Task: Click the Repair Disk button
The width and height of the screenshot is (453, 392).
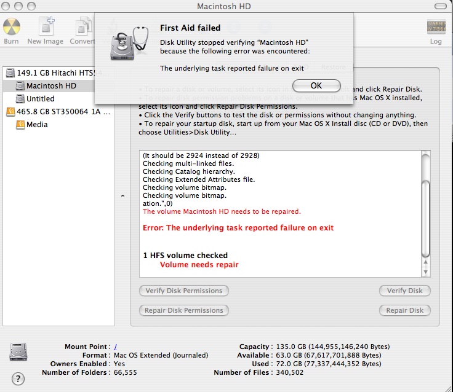Action: (x=405, y=310)
